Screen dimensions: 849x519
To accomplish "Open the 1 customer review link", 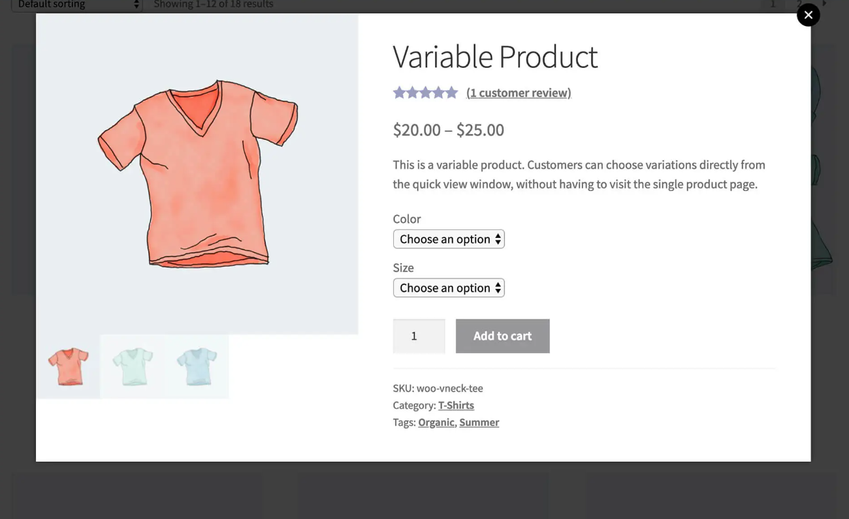I will (519, 93).
